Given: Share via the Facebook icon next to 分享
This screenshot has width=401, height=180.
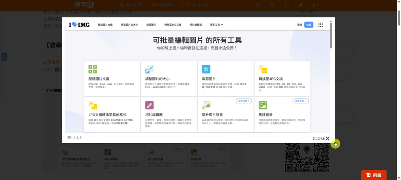Looking at the screenshot, I should coord(57,70).
